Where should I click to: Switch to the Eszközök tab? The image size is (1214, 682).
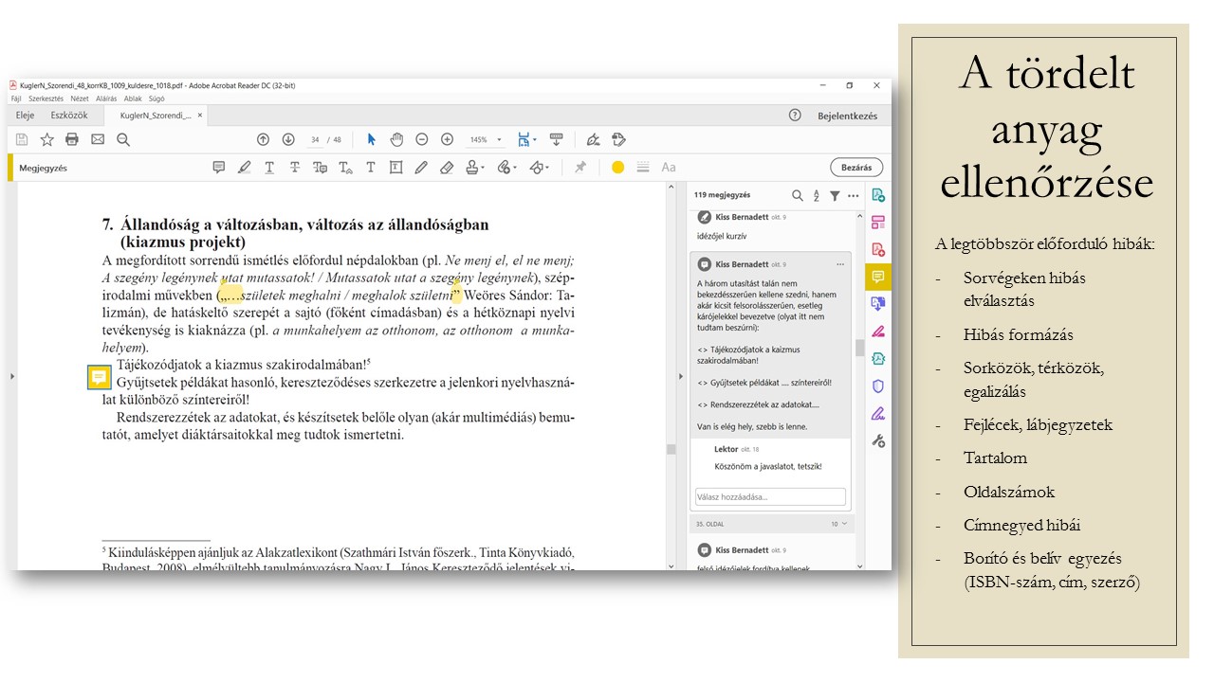tap(69, 116)
